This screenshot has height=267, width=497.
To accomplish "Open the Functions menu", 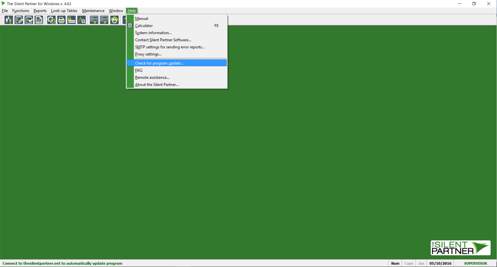I will pos(21,11).
